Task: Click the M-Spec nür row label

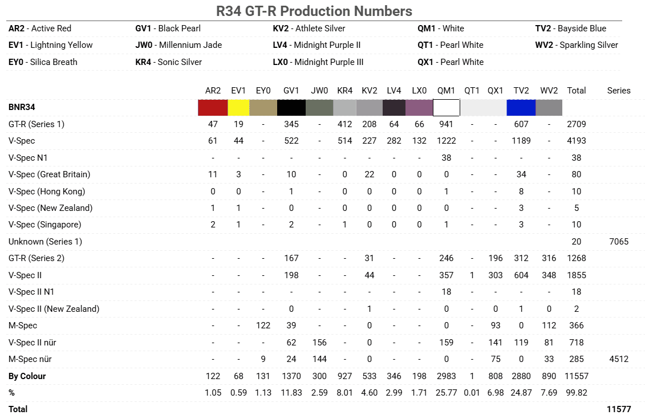Action: 35,360
